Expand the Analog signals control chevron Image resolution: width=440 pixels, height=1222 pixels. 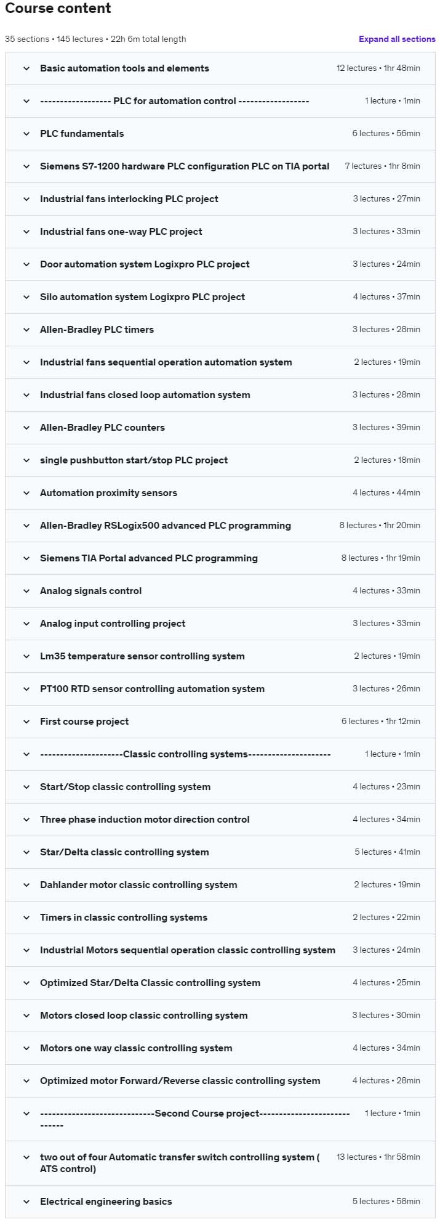[26, 591]
